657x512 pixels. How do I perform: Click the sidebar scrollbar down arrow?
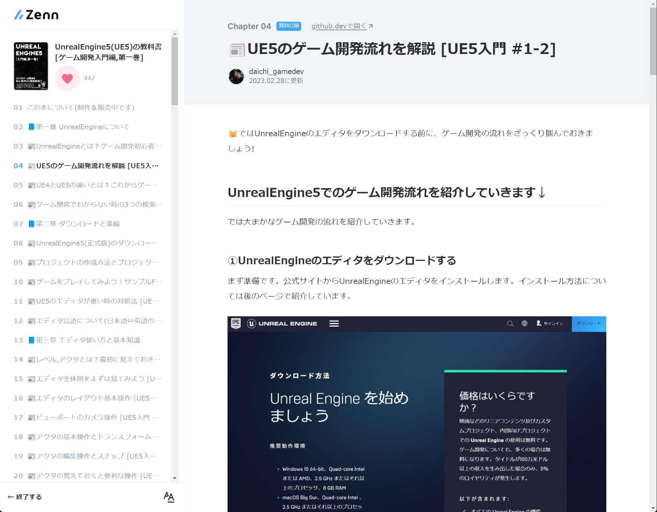pos(175,478)
